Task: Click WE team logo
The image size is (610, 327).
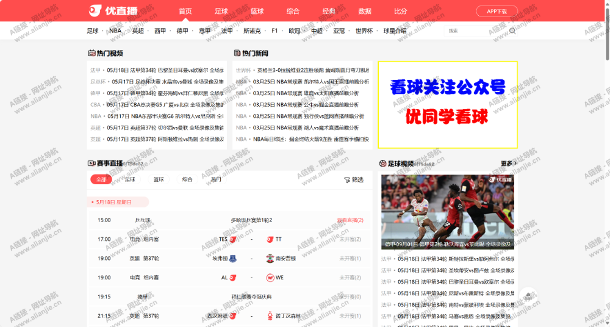Action: point(270,278)
